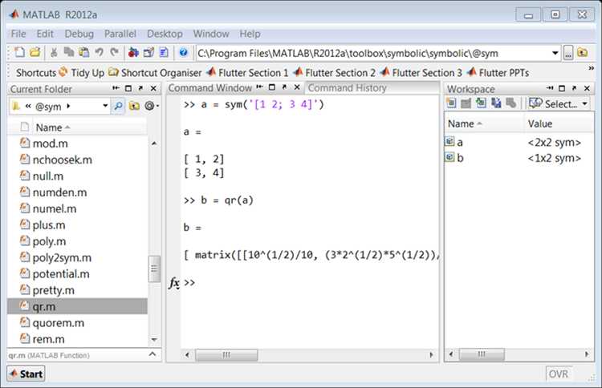Image resolution: width=602 pixels, height=388 pixels.
Task: Copy selection using toolbar icon
Action: [x=69, y=52]
